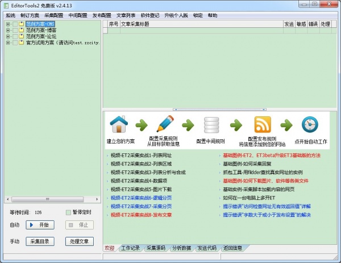
Task: Click the green arrow before the clock icon
Action: [x=286, y=125]
